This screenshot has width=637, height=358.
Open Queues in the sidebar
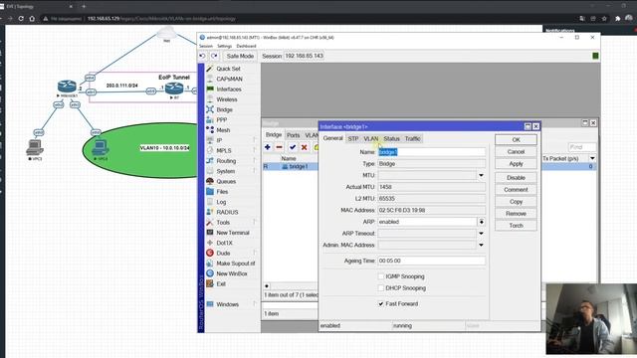click(226, 181)
